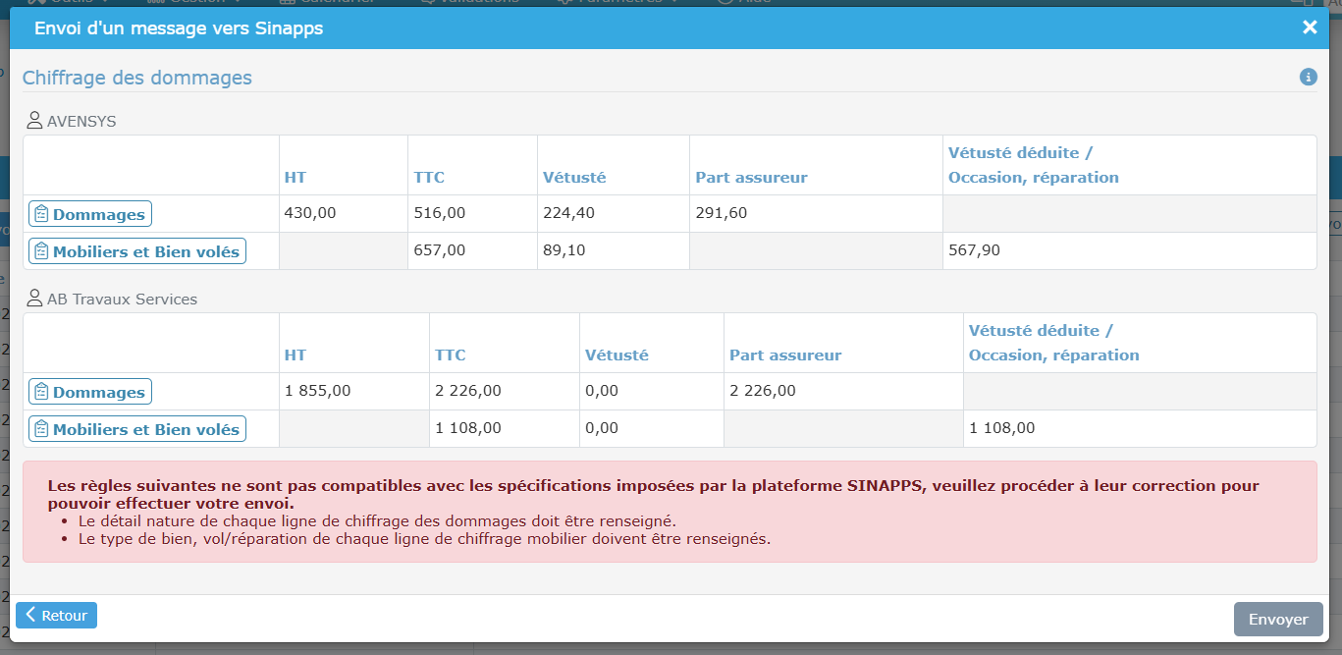Open AVENSYS Dommages chiffrage details
This screenshot has width=1342, height=655.
point(89,213)
